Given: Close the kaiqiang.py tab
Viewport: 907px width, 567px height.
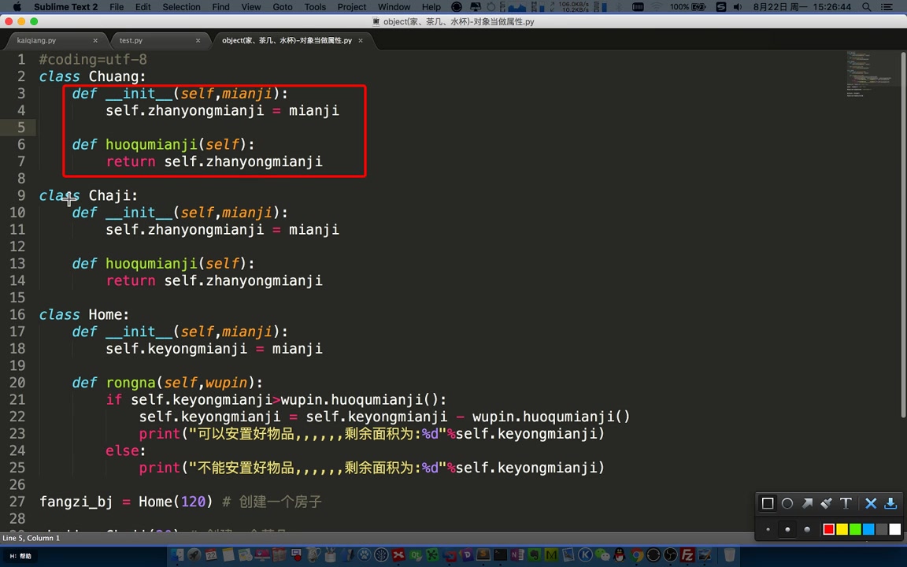Looking at the screenshot, I should coord(94,40).
